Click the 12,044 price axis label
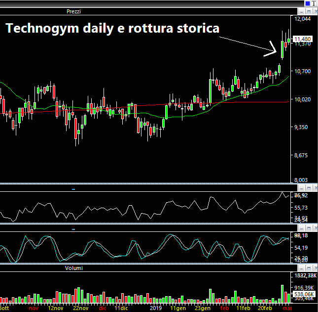The image size is (318, 312). (x=302, y=19)
